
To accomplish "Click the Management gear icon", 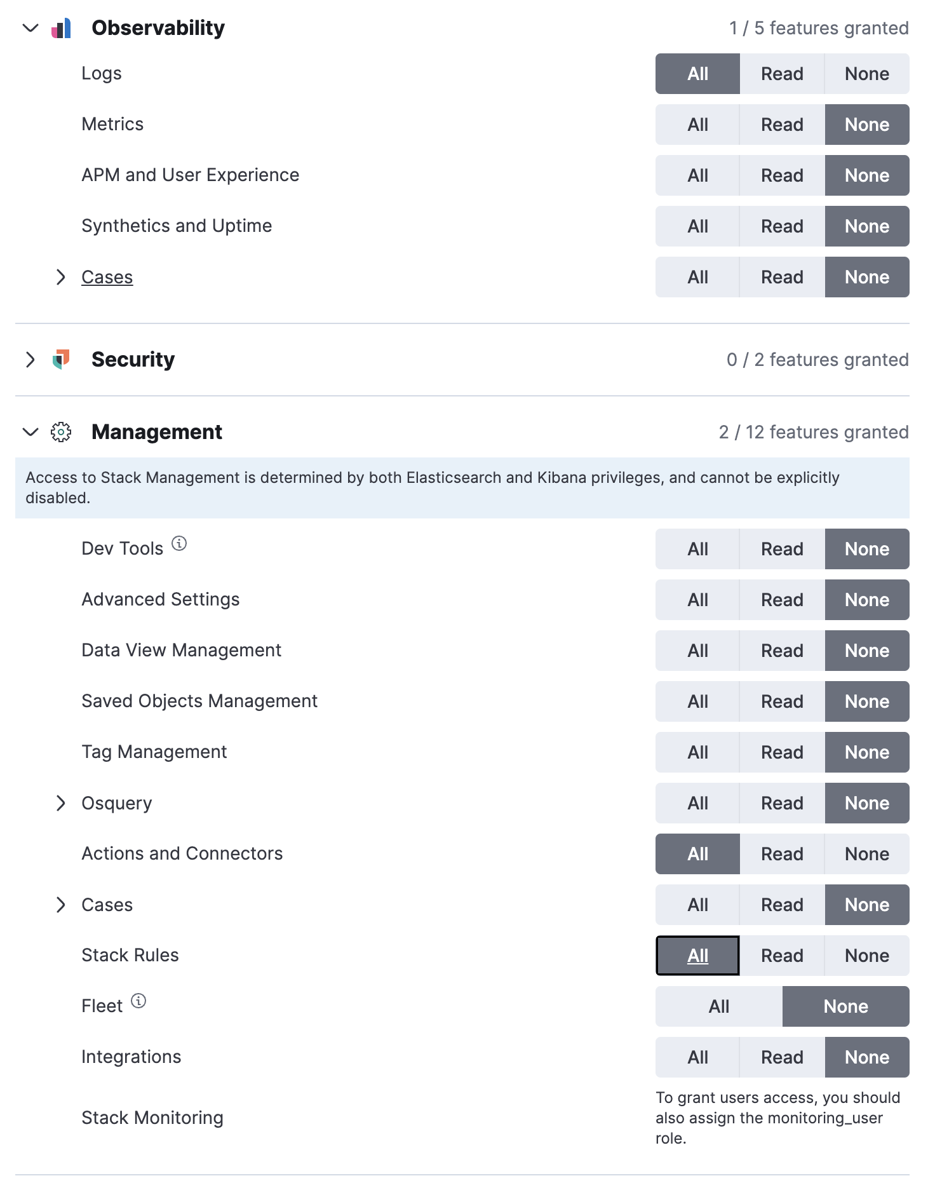I will click(61, 432).
